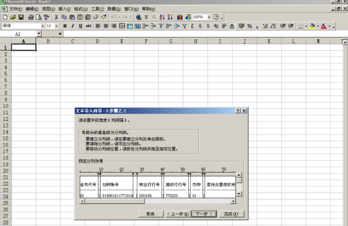The height and width of the screenshot is (226, 348).
Task: Apply percent style
Action: coord(250,26)
